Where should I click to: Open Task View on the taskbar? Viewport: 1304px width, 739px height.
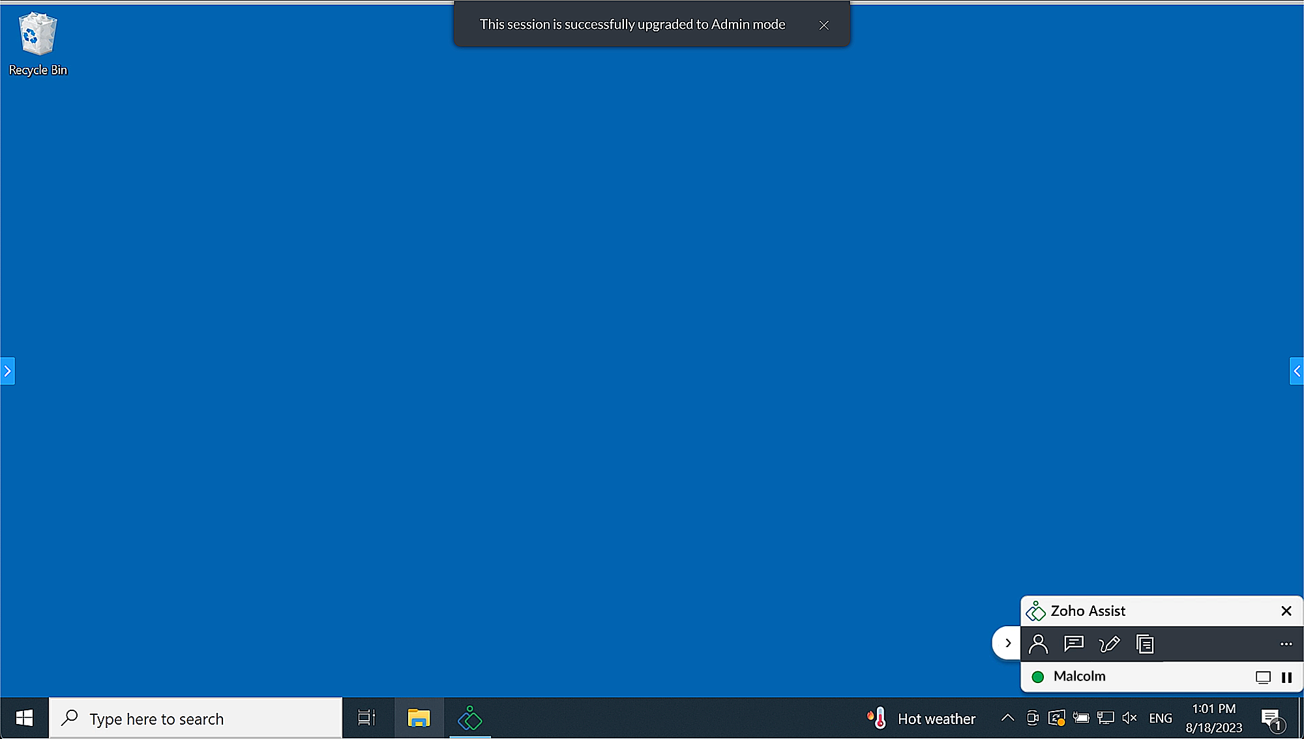(367, 718)
